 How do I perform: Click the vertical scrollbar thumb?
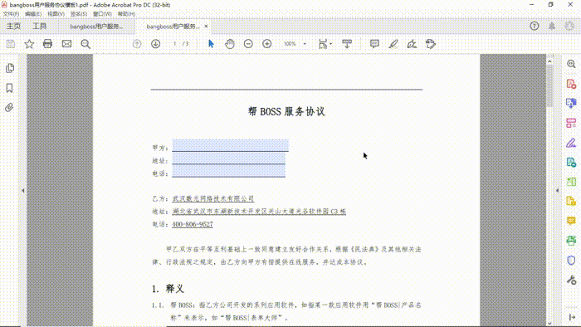(x=549, y=86)
